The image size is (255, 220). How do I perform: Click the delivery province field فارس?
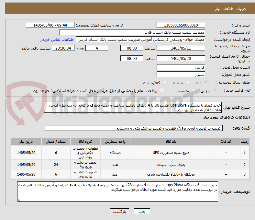pyautogui.click(x=181, y=67)
